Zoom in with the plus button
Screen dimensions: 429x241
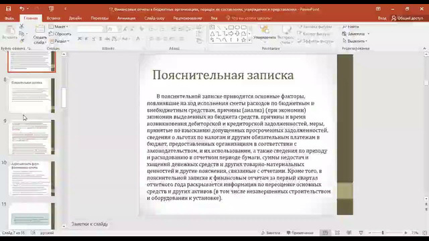click(x=406, y=233)
